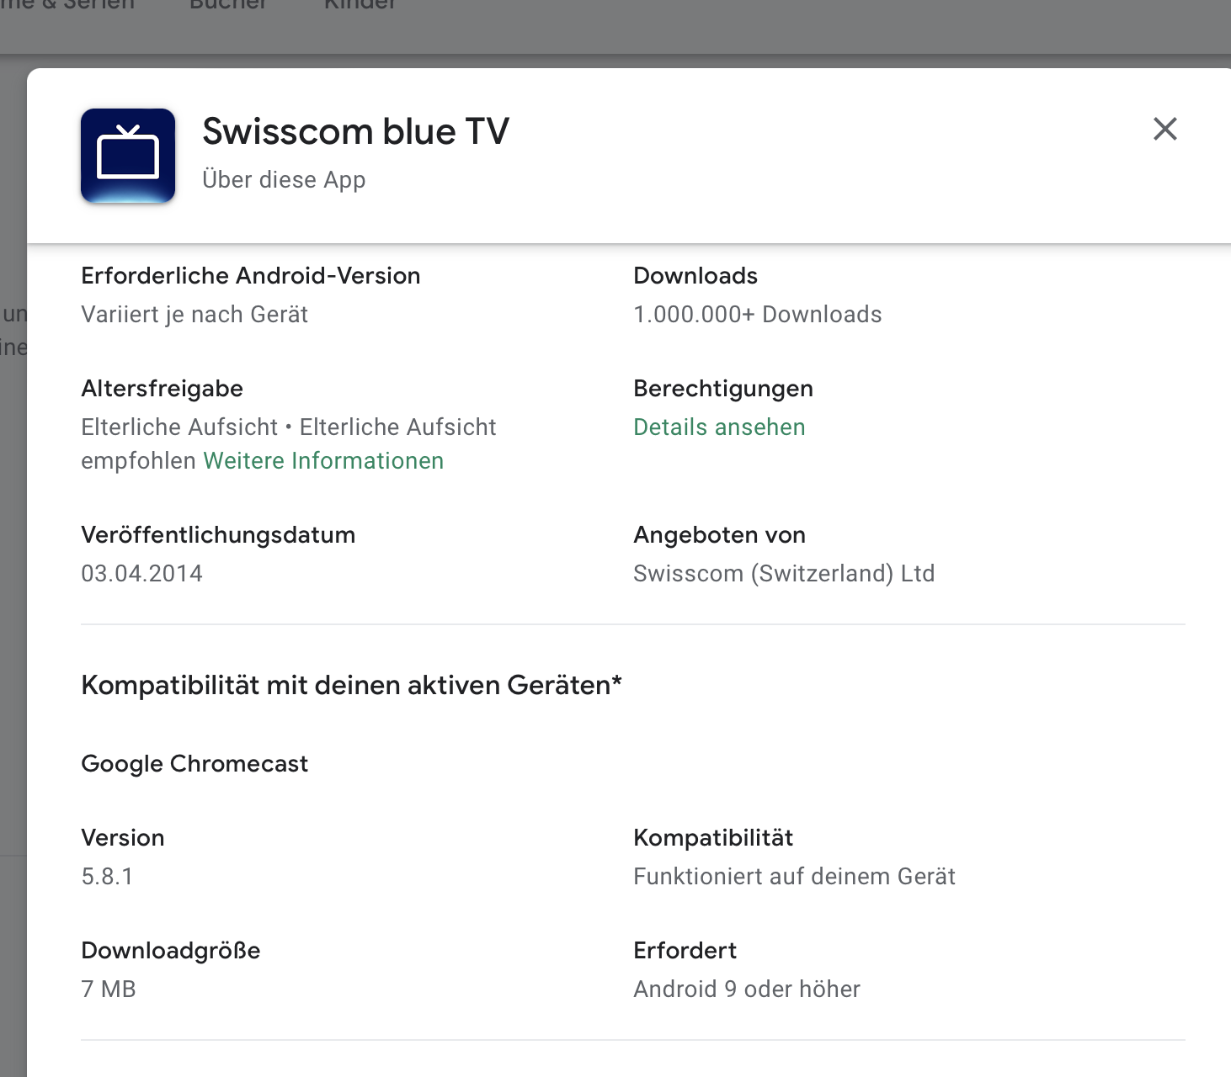This screenshot has height=1077, width=1231.
Task: Click the Variiert je nach Gerät value
Action: [195, 315]
